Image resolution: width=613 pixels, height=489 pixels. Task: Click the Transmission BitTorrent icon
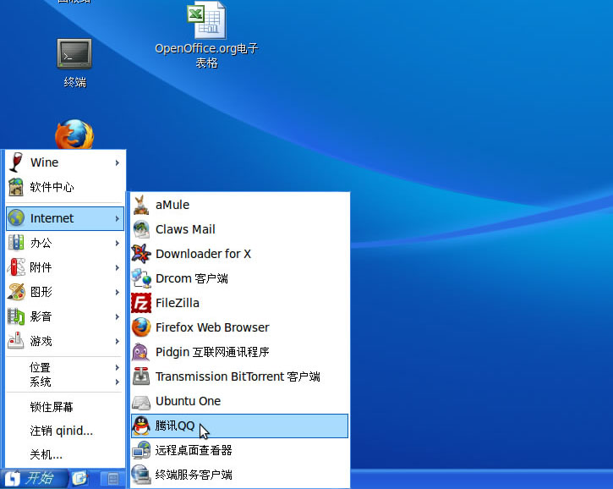(x=141, y=376)
